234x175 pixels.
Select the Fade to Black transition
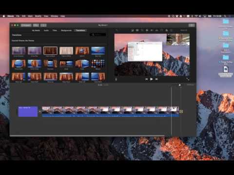coord(50,51)
